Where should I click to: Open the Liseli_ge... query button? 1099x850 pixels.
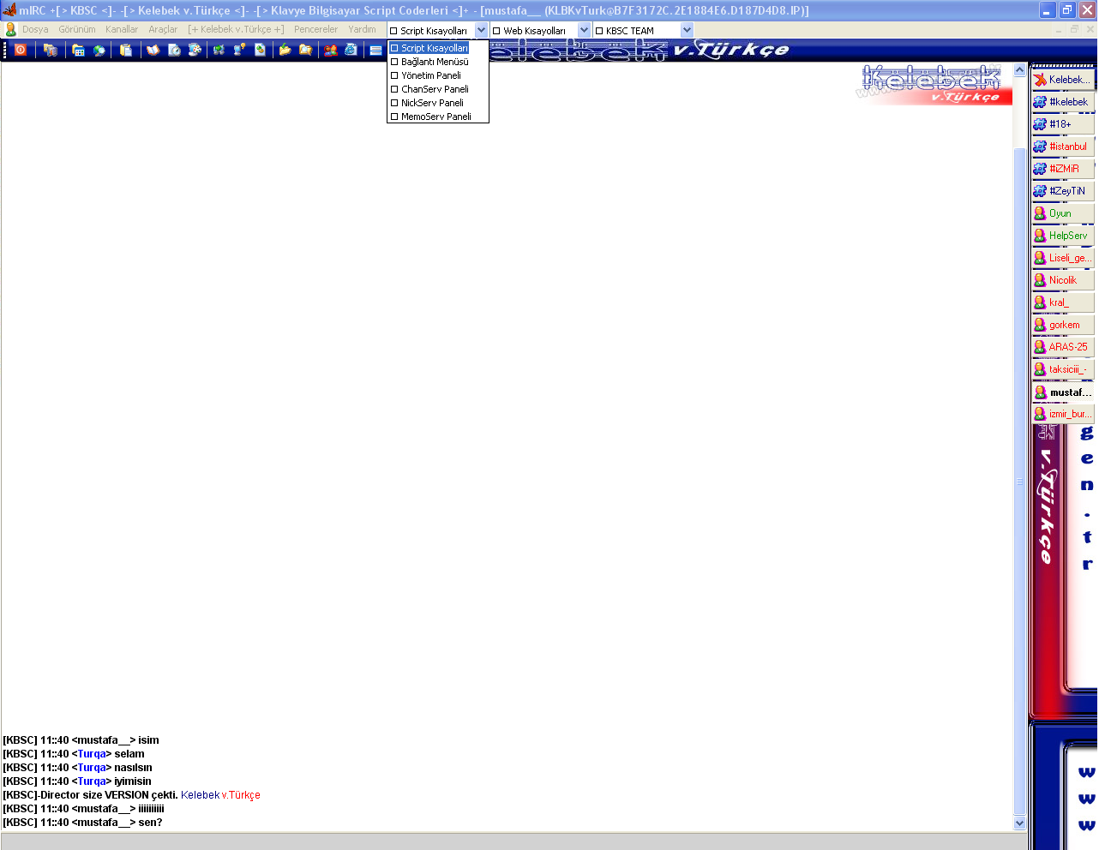(x=1063, y=258)
